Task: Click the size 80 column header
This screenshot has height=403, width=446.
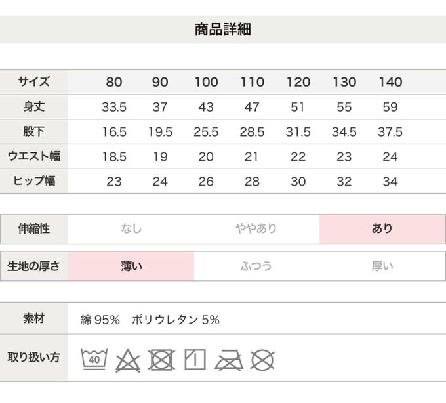Action: (114, 82)
